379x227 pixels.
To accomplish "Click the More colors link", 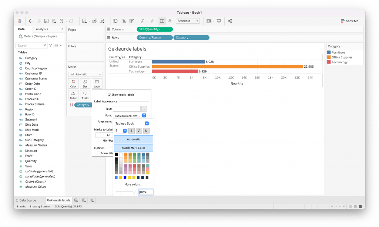I will tap(133, 184).
